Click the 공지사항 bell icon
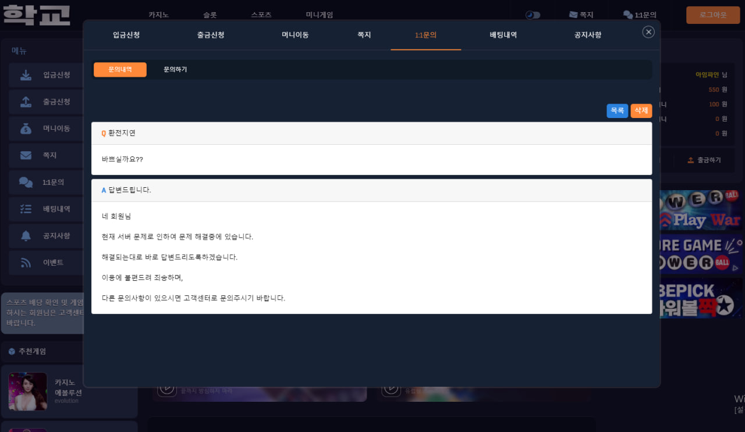The image size is (745, 432). pyautogui.click(x=26, y=235)
